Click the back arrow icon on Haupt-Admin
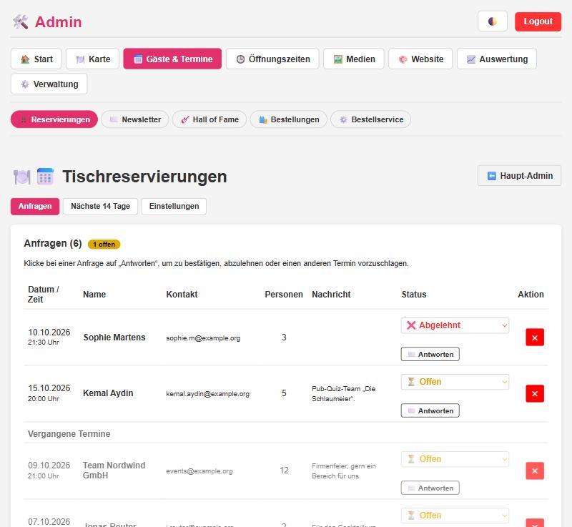 pos(492,176)
